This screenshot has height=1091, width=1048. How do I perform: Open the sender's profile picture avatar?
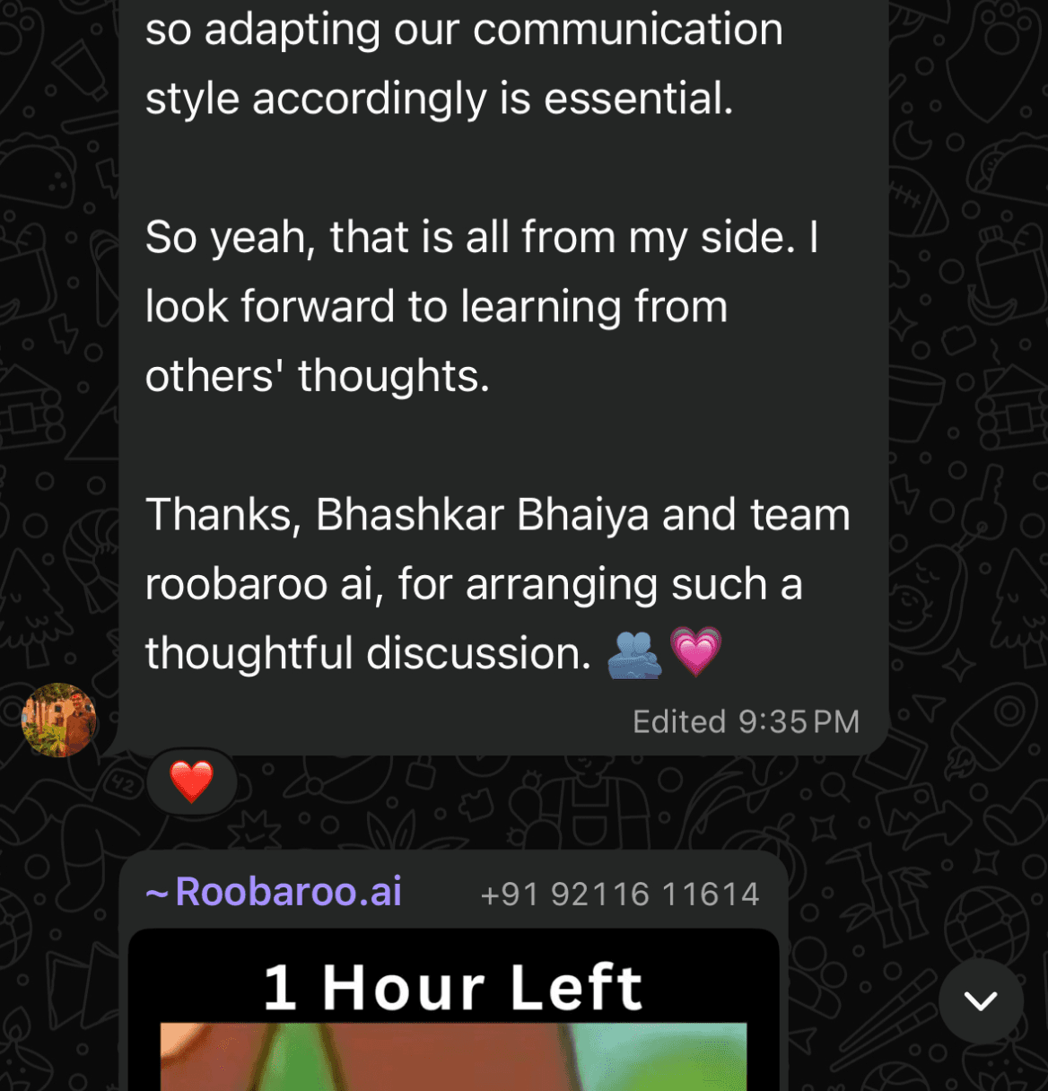tap(59, 720)
